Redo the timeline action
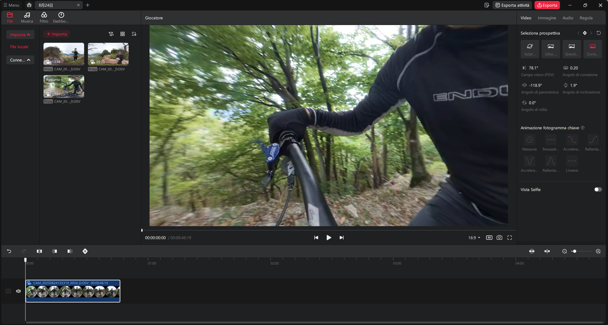This screenshot has height=325, width=608. pyautogui.click(x=24, y=251)
